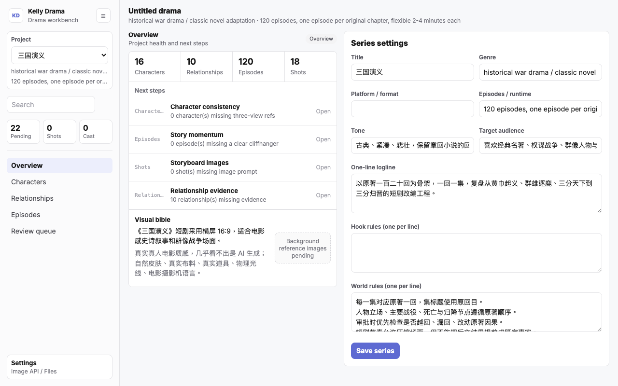618x386 pixels.
Task: Focus the empty Platform / format field
Action: click(412, 109)
